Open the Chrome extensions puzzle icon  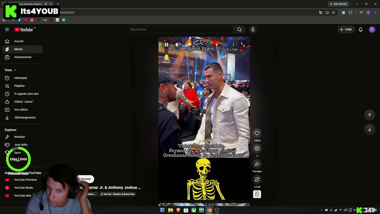(351, 12)
